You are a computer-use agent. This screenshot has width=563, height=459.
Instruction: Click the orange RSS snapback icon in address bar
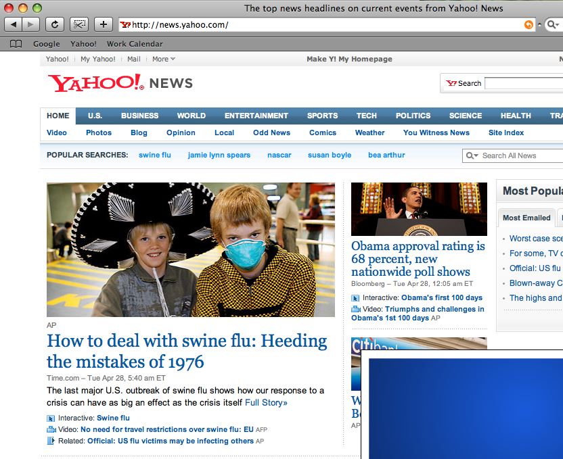(528, 24)
